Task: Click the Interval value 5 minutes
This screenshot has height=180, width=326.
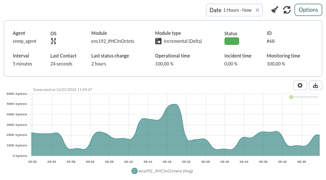Action: tap(23, 64)
